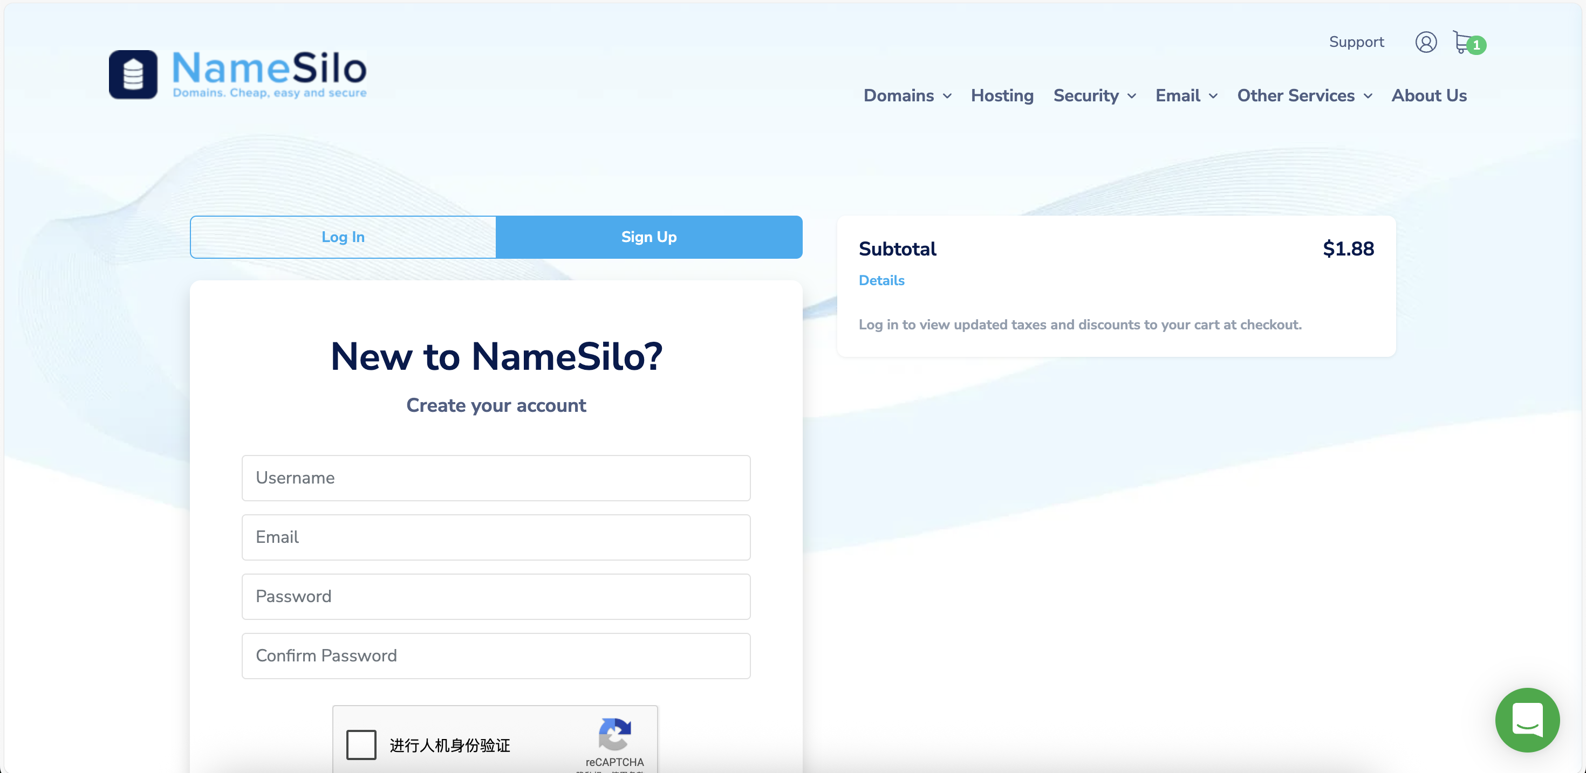Screen dimensions: 1586x773
Task: Switch to the Log In tab
Action: coord(343,237)
